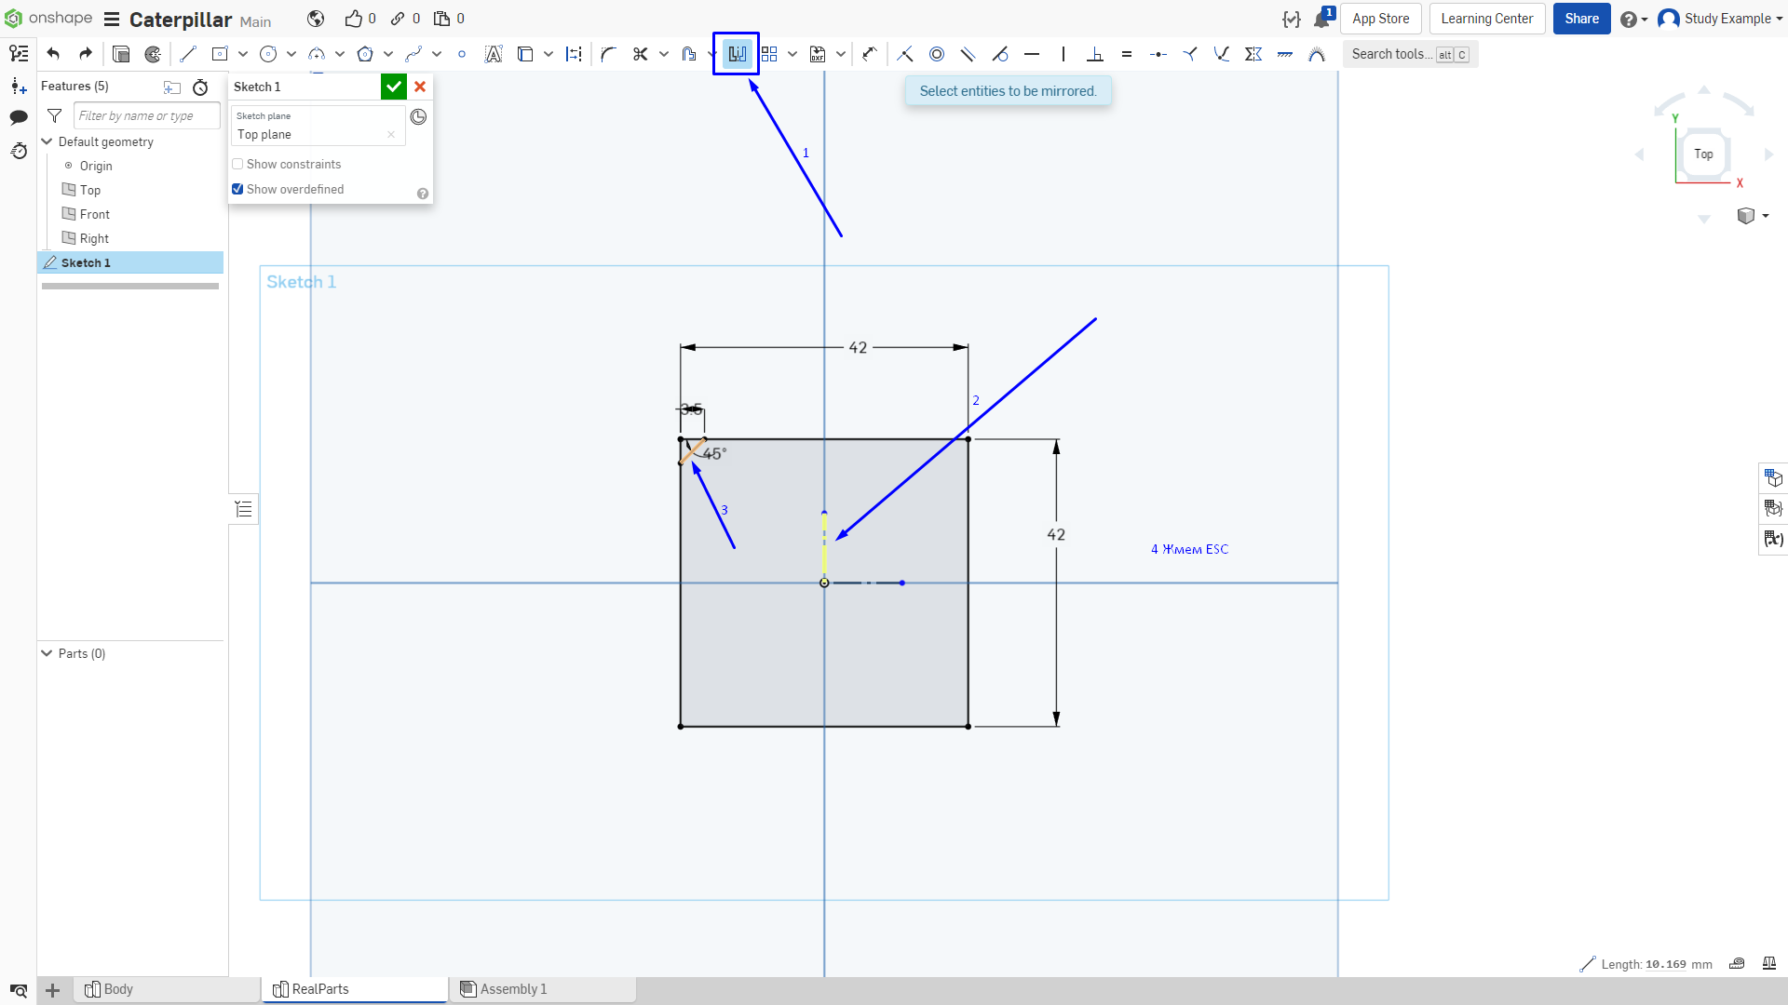Apply the Coincident constraint
1788x1005 pixels.
coord(905,54)
